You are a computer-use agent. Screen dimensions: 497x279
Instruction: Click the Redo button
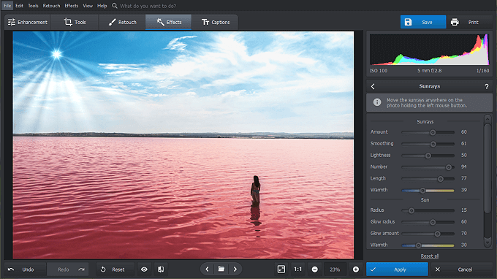(68, 270)
